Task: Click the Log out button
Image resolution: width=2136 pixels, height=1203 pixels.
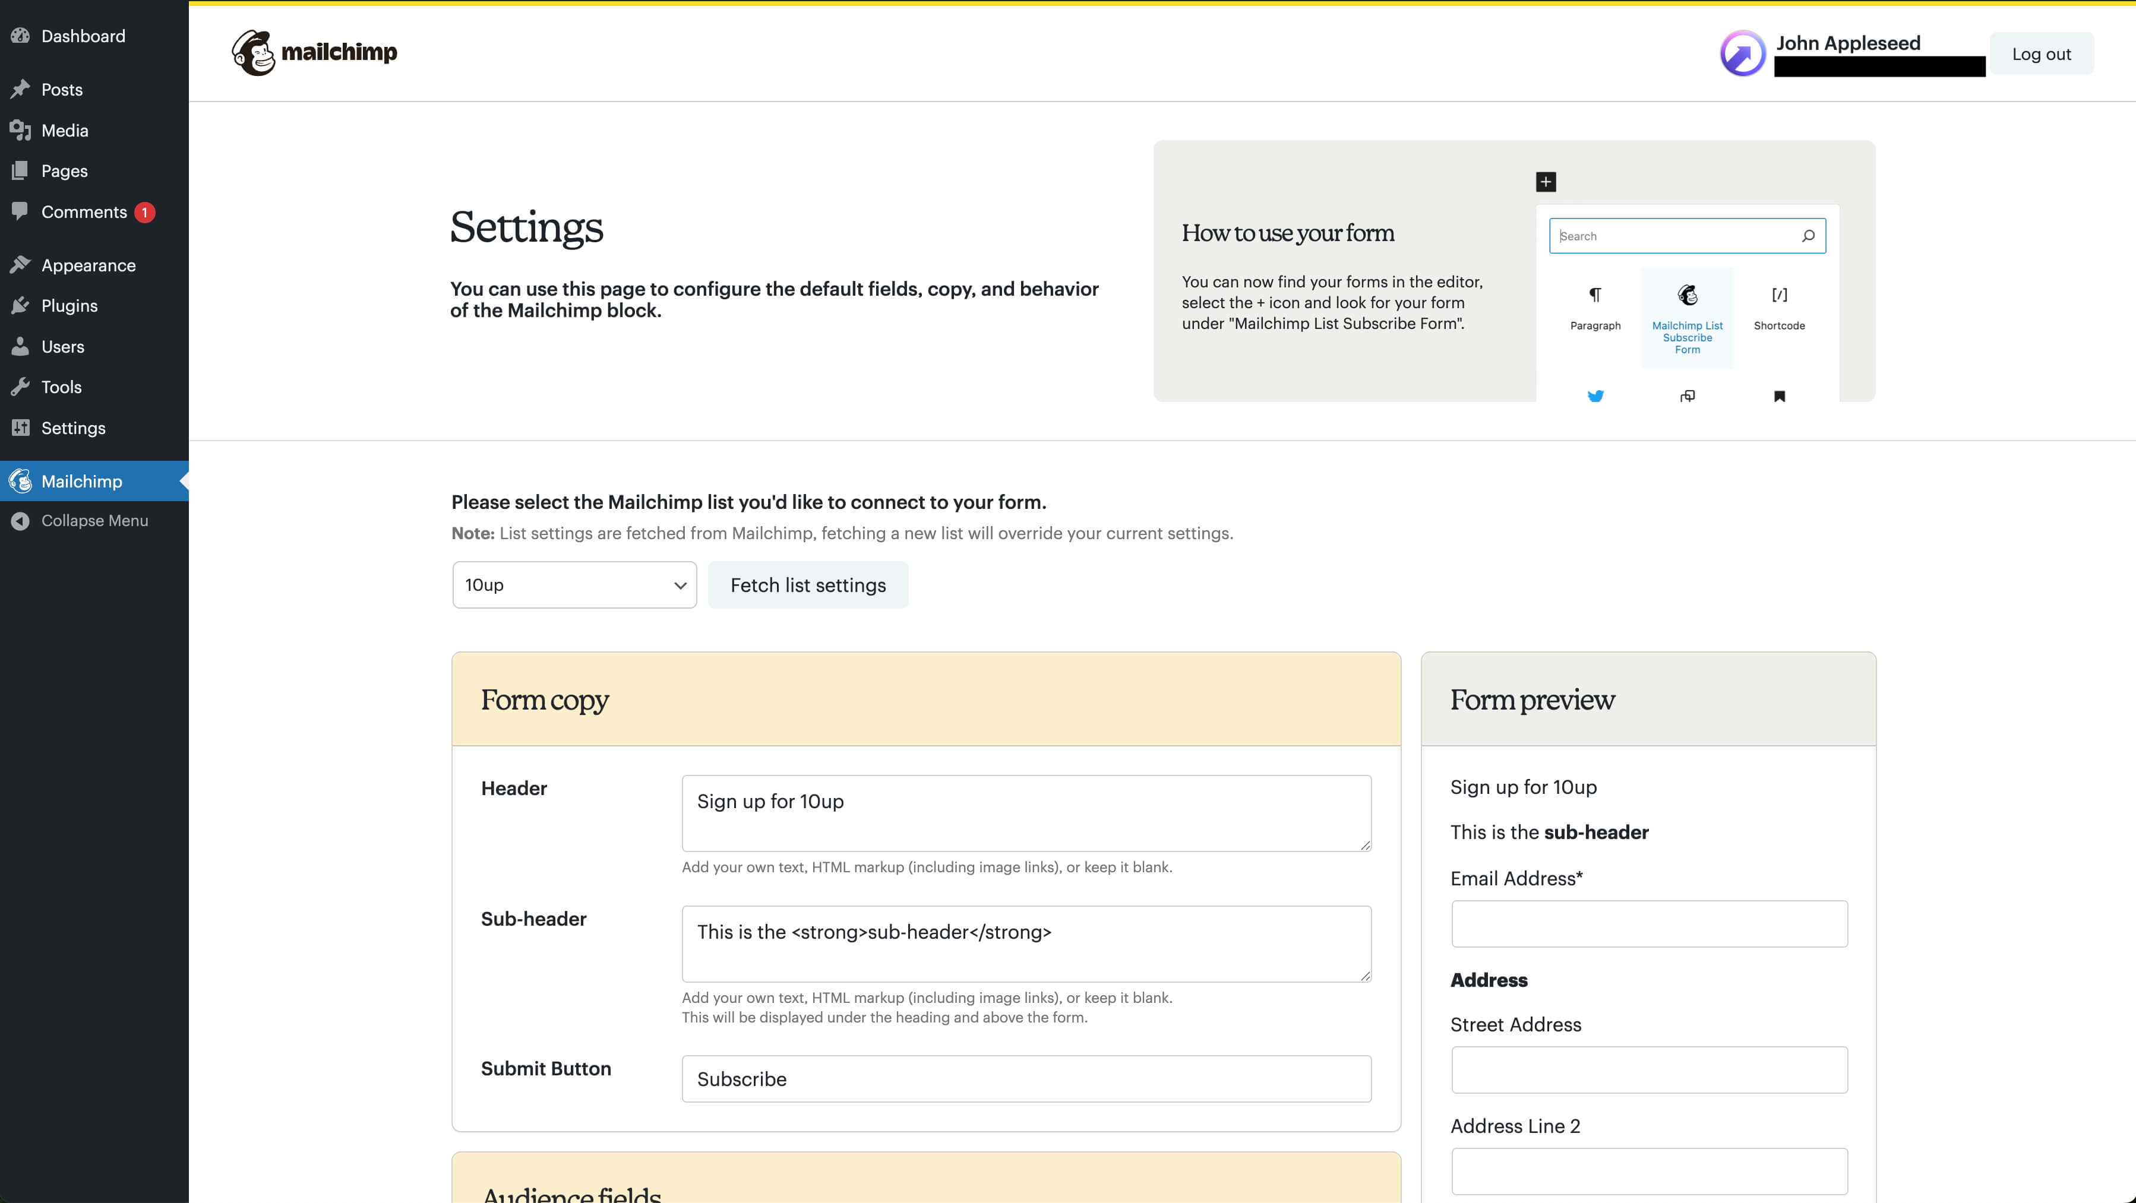Action: point(2042,54)
